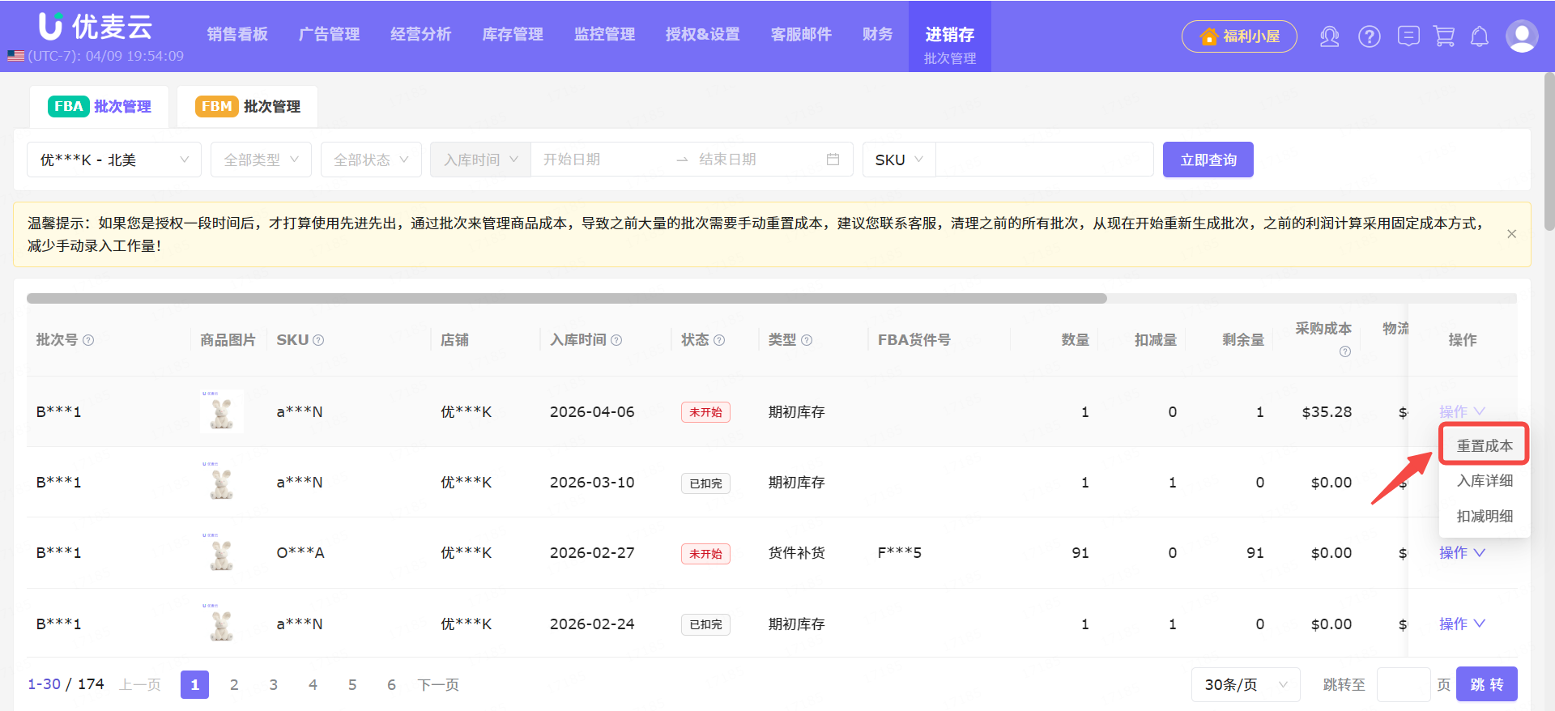Open the 全部类型 type dropdown
1555x711 pixels.
tap(261, 160)
